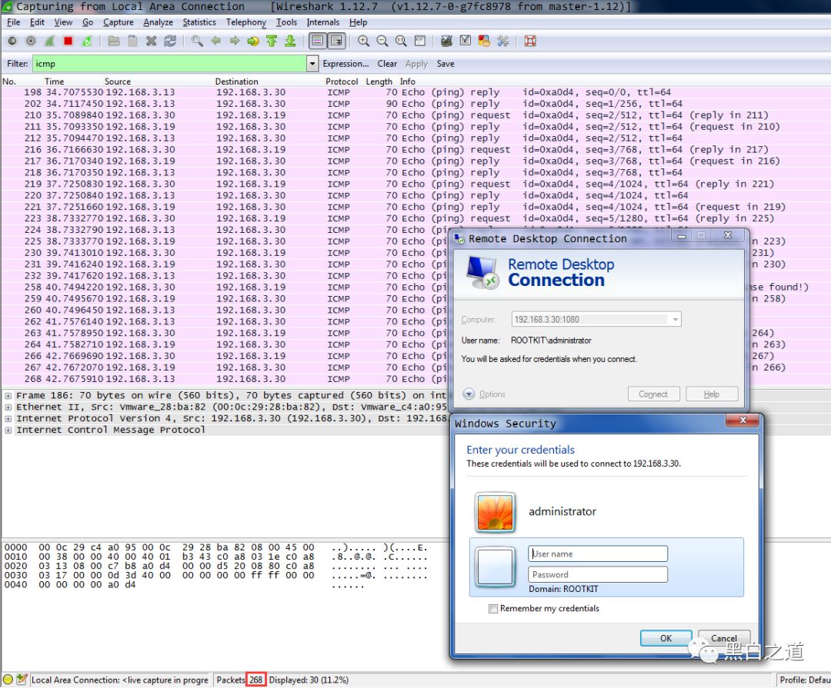Open Wireshark preferences from toolbar
Viewport: 831px width, 688px height.
(x=503, y=42)
